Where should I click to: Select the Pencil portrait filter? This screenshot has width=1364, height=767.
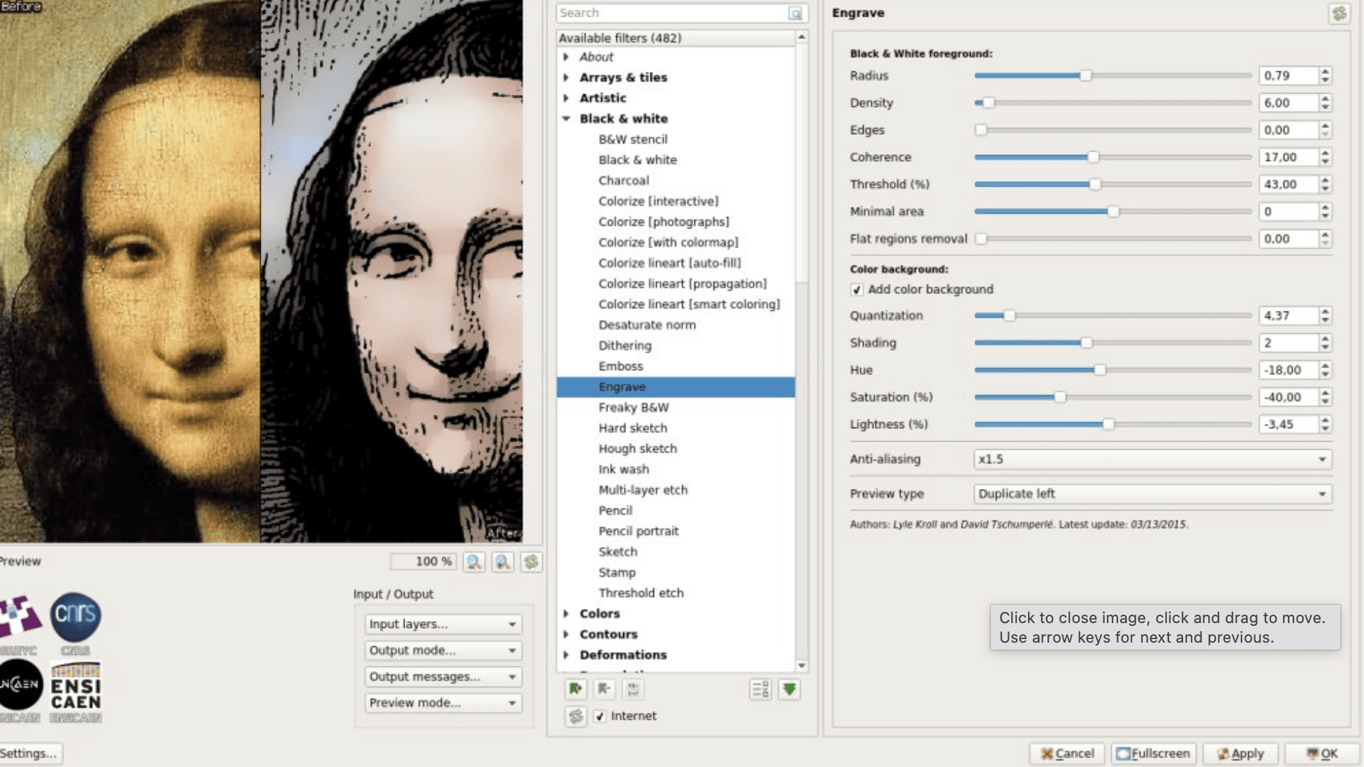[638, 531]
